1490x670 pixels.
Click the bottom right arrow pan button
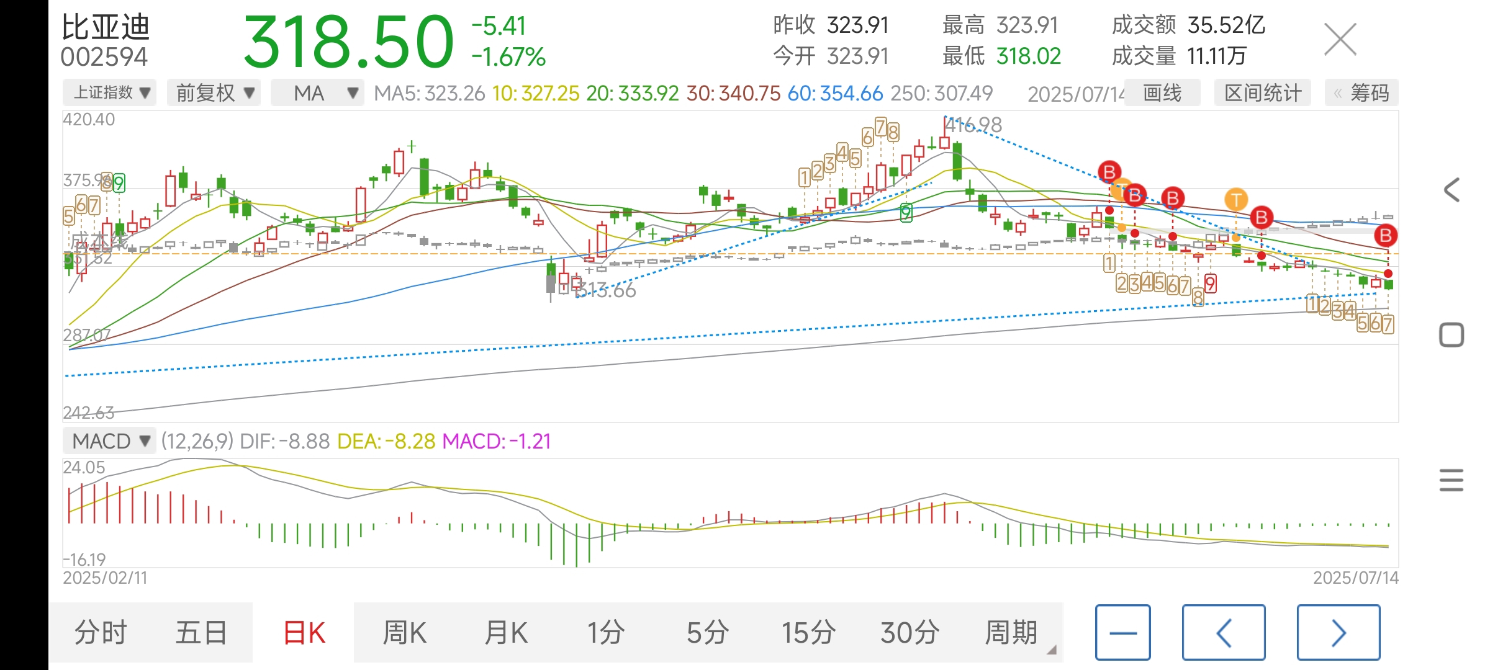click(1338, 633)
